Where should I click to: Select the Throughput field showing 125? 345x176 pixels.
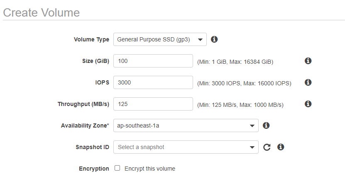click(153, 104)
